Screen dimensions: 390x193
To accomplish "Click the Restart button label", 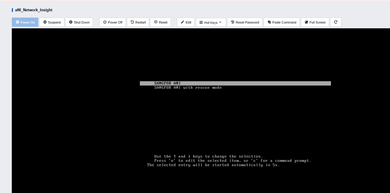I will (140, 22).
